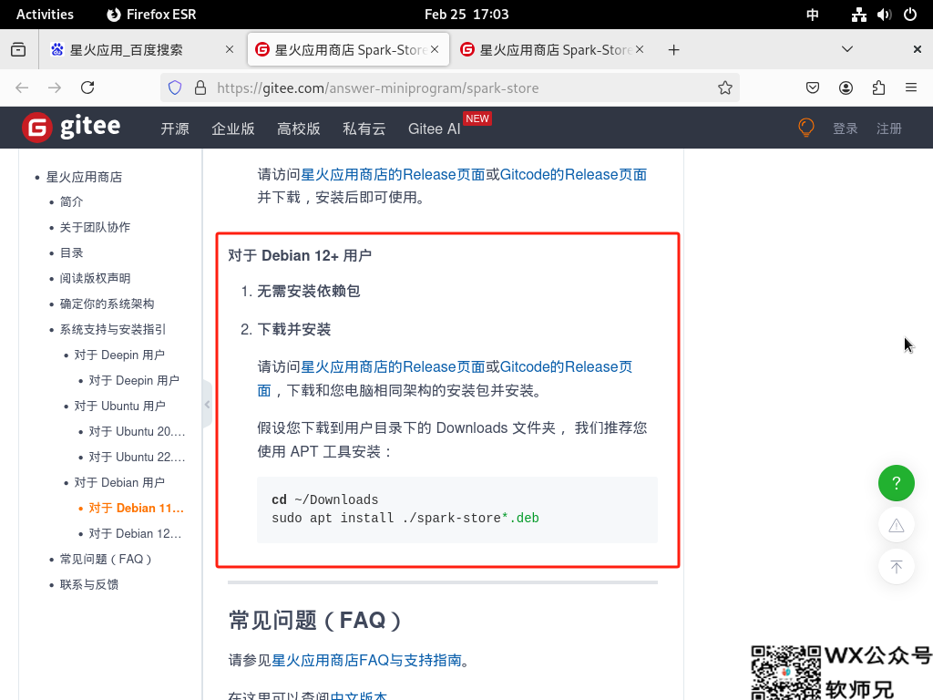
Task: Jump to first-level 对于 Deepin 用户 sidebar item
Action: 119,355
